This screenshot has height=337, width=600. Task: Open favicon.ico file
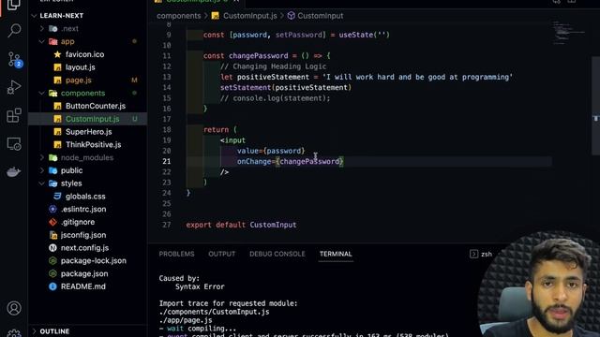84,54
